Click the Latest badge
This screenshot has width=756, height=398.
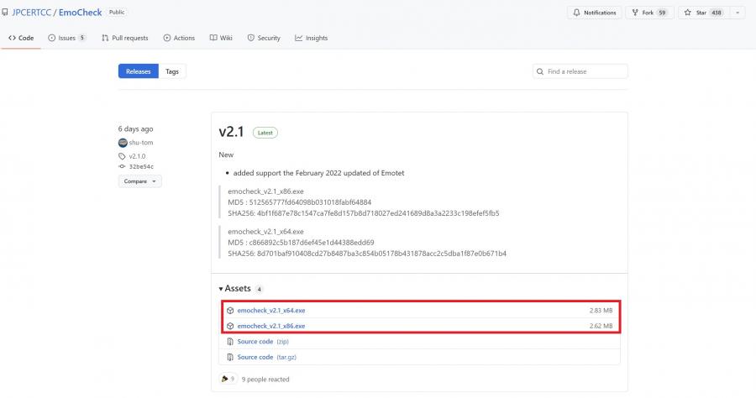point(265,133)
